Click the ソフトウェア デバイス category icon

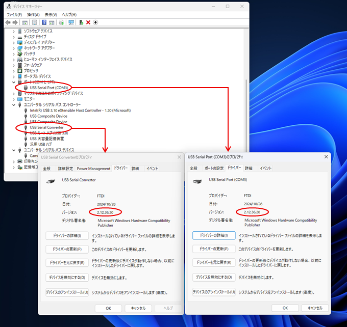20,31
